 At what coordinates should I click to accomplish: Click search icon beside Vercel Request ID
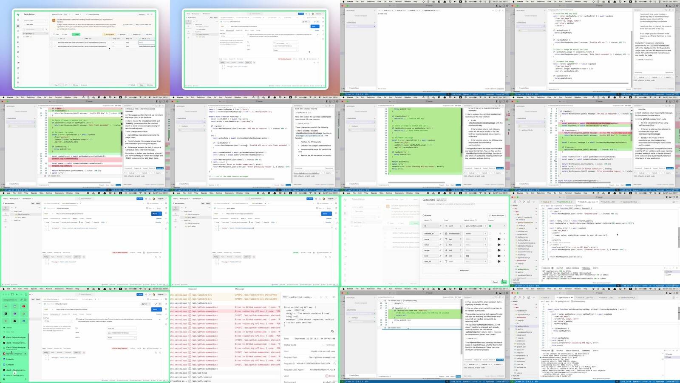pyautogui.click(x=334, y=363)
